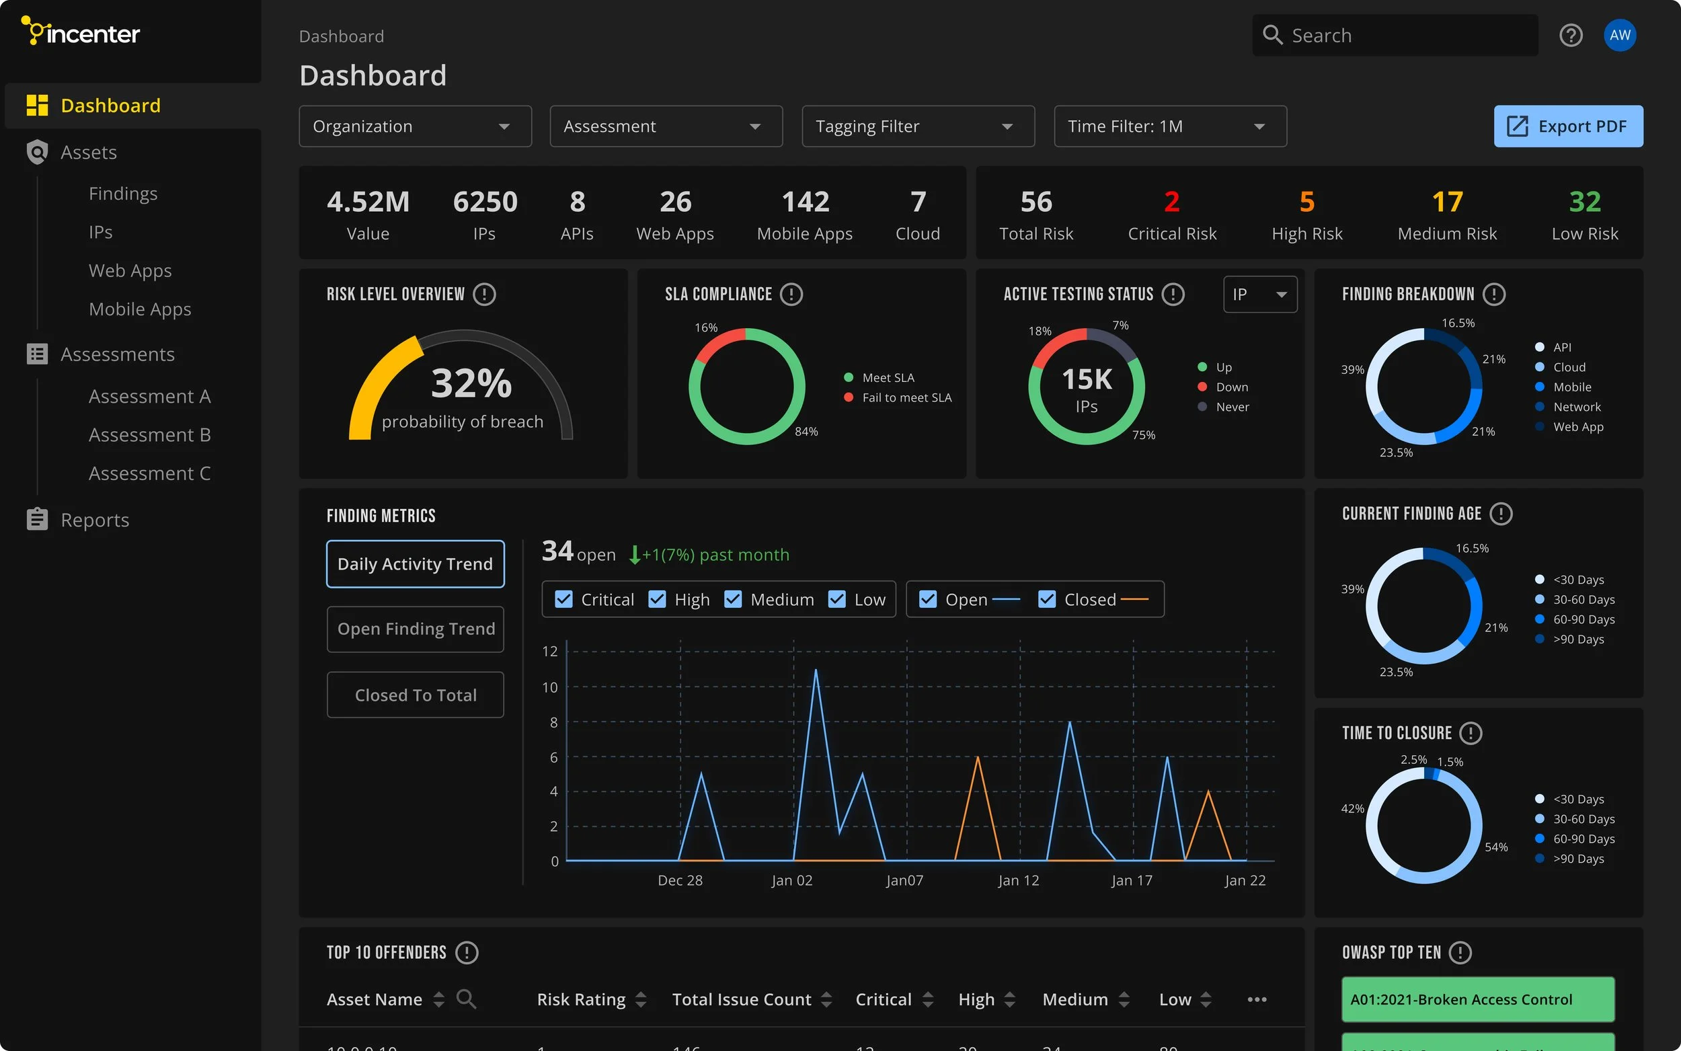Image resolution: width=1681 pixels, height=1051 pixels.
Task: Click SLA Compliance info icon
Action: point(791,294)
